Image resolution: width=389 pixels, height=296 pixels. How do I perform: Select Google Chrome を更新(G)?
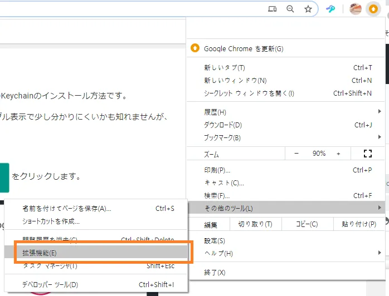pyautogui.click(x=285, y=48)
